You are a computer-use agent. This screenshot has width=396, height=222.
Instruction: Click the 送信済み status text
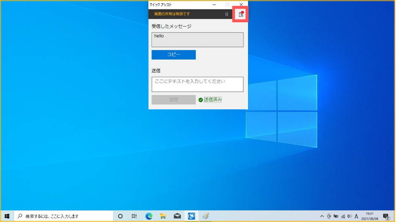tap(212, 100)
